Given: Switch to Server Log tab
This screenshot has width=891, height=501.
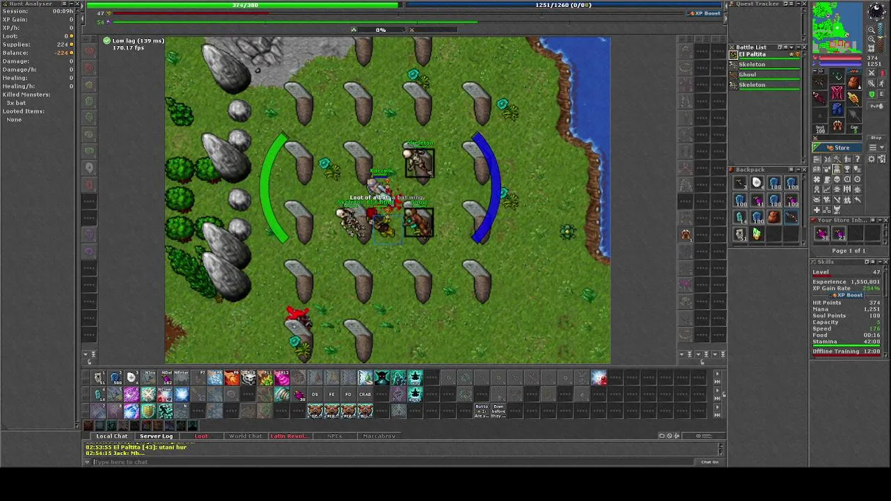Looking at the screenshot, I should pos(156,436).
